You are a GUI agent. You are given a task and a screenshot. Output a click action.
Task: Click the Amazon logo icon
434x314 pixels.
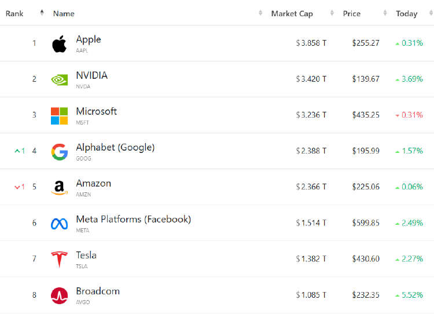coord(59,188)
